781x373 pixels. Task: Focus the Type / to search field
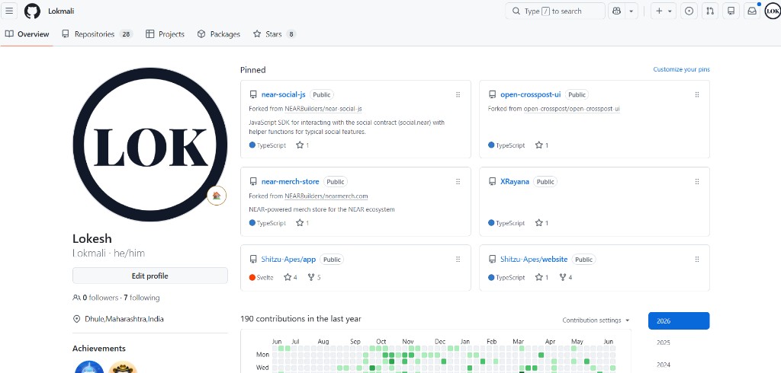[555, 11]
